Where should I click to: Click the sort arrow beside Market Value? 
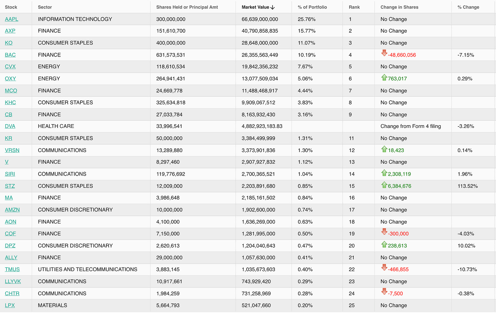pos(273,7)
